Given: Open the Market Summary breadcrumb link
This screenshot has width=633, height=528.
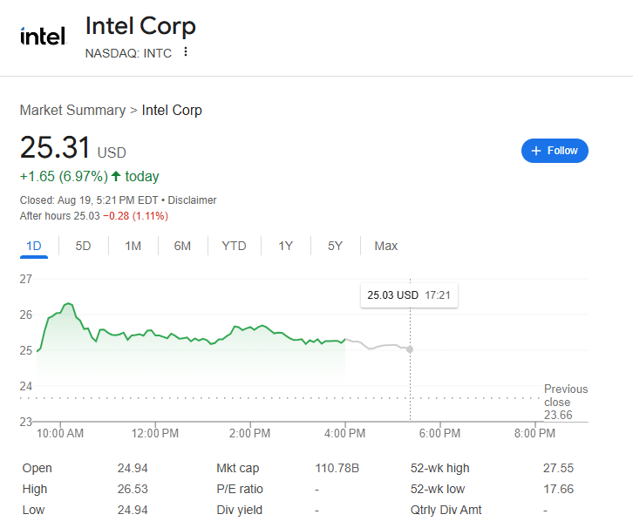Looking at the screenshot, I should tap(72, 111).
